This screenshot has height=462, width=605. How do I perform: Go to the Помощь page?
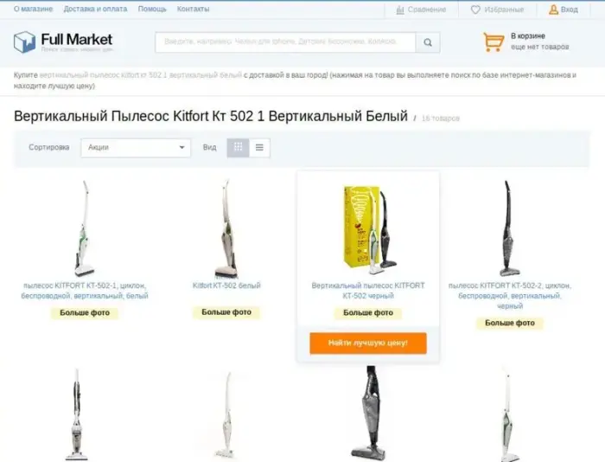tap(152, 9)
